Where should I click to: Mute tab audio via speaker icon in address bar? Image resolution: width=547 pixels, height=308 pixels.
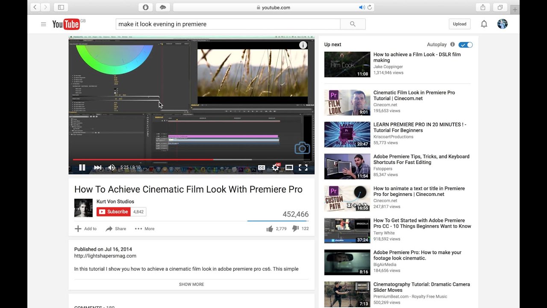tap(362, 7)
